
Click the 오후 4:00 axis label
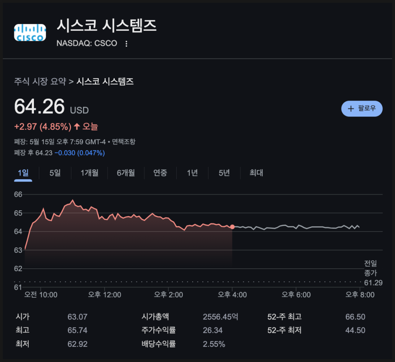pos(232,295)
